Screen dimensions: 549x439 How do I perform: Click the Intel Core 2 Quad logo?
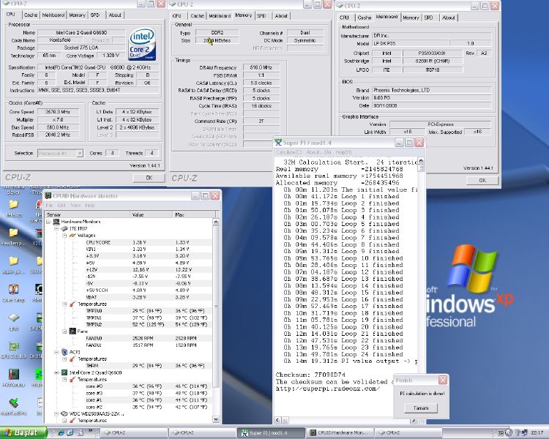142,45
